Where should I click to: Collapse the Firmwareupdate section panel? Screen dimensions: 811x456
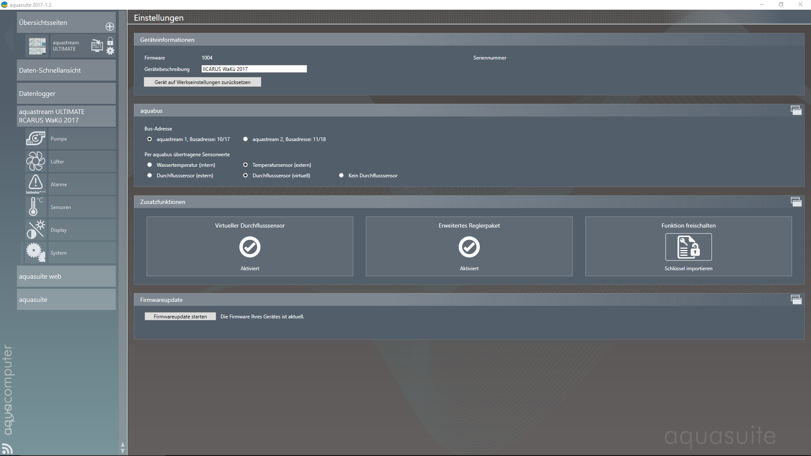(x=796, y=299)
